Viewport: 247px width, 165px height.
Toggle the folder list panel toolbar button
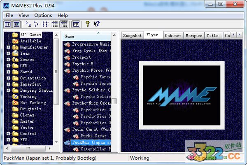tap(8, 24)
